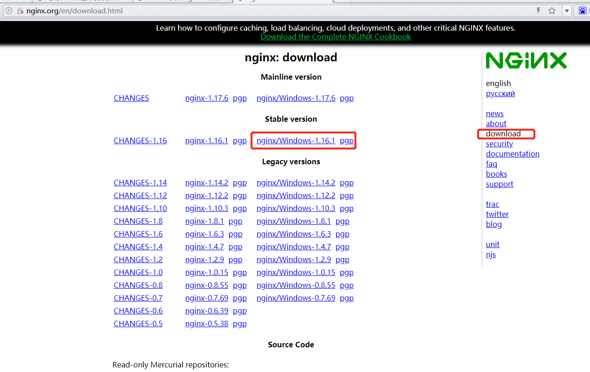Open the news page in sidebar

tap(495, 113)
